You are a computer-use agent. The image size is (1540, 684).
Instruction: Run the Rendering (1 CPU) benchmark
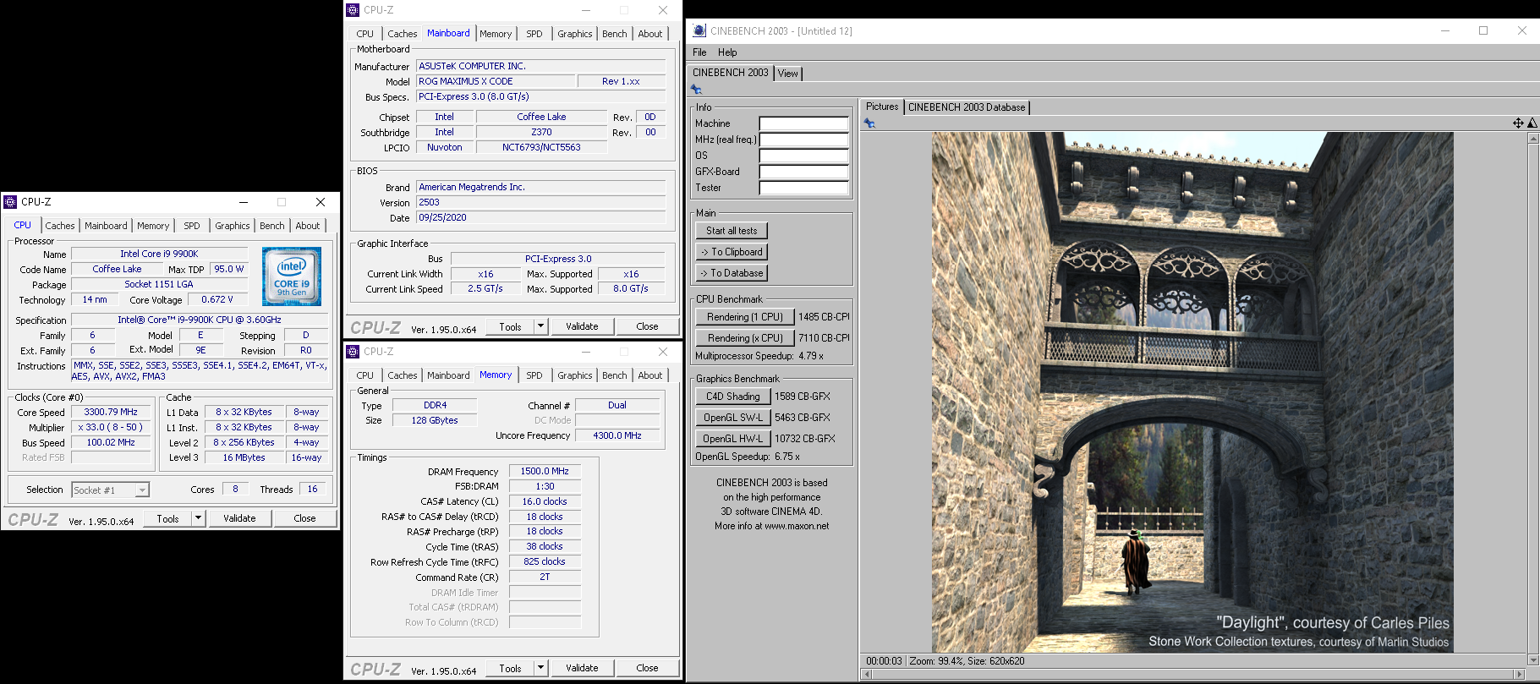click(x=745, y=317)
